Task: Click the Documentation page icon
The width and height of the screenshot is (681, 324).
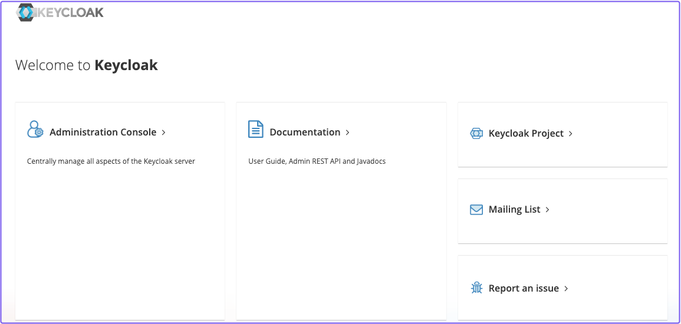Action: pyautogui.click(x=256, y=129)
